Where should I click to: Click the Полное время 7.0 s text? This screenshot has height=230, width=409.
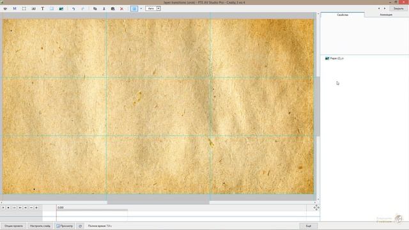[100, 226]
